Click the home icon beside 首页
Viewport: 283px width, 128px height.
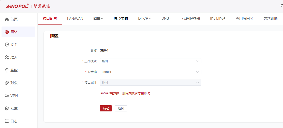click(x=7, y=19)
